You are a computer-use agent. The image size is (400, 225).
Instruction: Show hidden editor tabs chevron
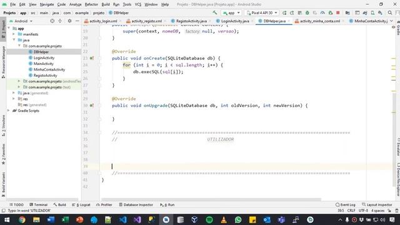point(392,21)
